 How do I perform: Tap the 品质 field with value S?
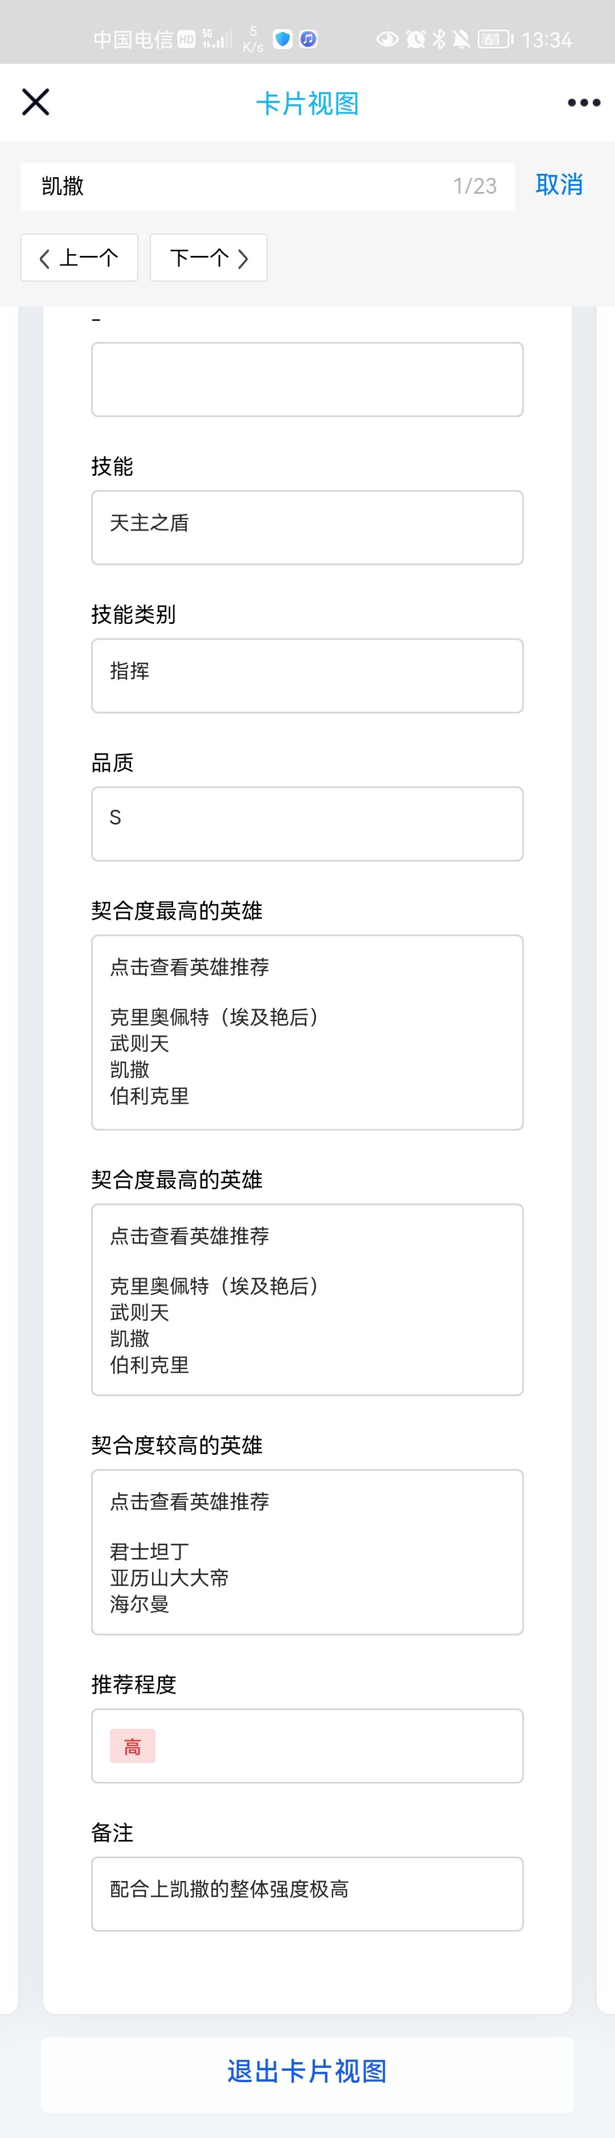[307, 823]
